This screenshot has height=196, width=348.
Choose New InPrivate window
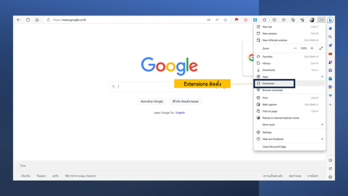click(x=290, y=40)
